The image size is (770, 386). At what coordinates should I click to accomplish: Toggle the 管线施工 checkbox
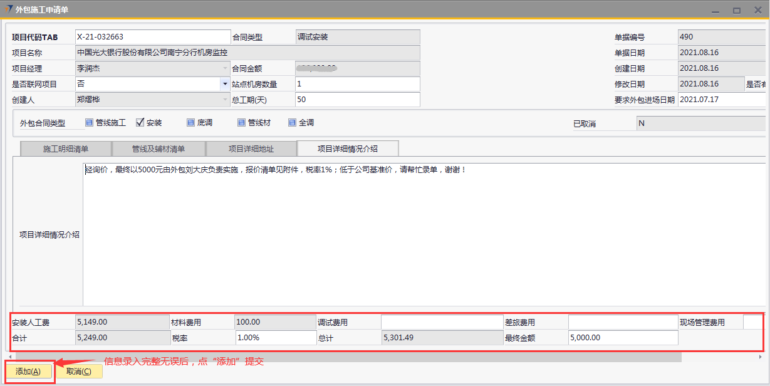[89, 123]
